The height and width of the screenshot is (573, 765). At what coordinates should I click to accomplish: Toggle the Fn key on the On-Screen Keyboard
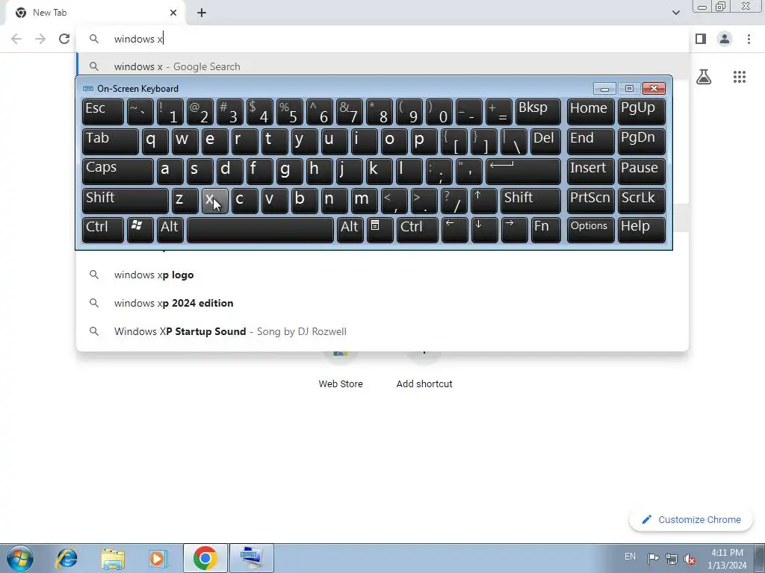point(545,230)
